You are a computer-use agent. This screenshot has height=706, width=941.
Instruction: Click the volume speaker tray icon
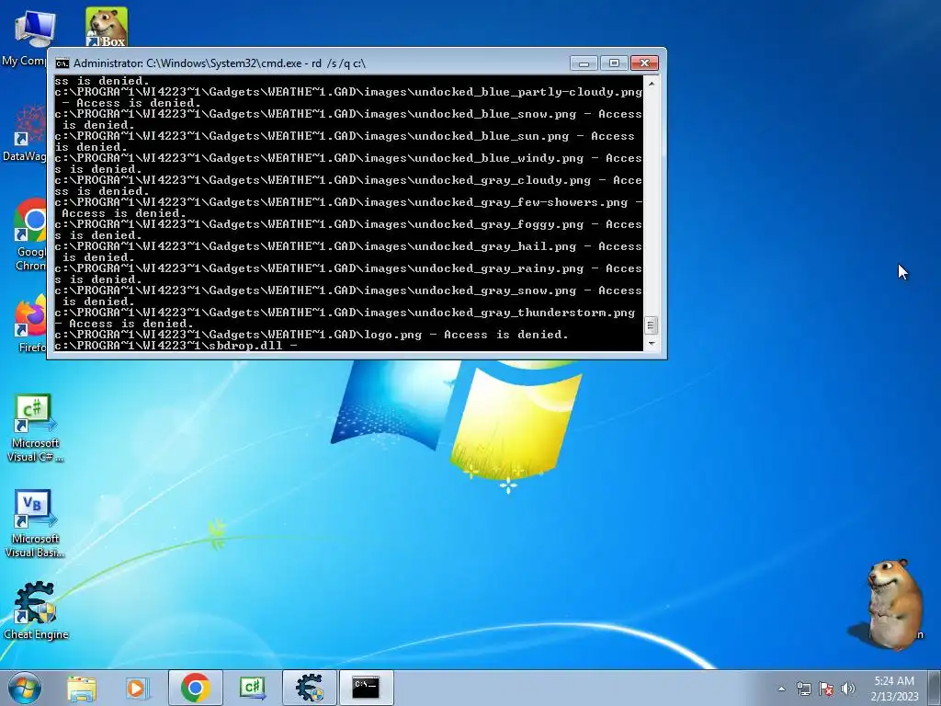coord(848,689)
